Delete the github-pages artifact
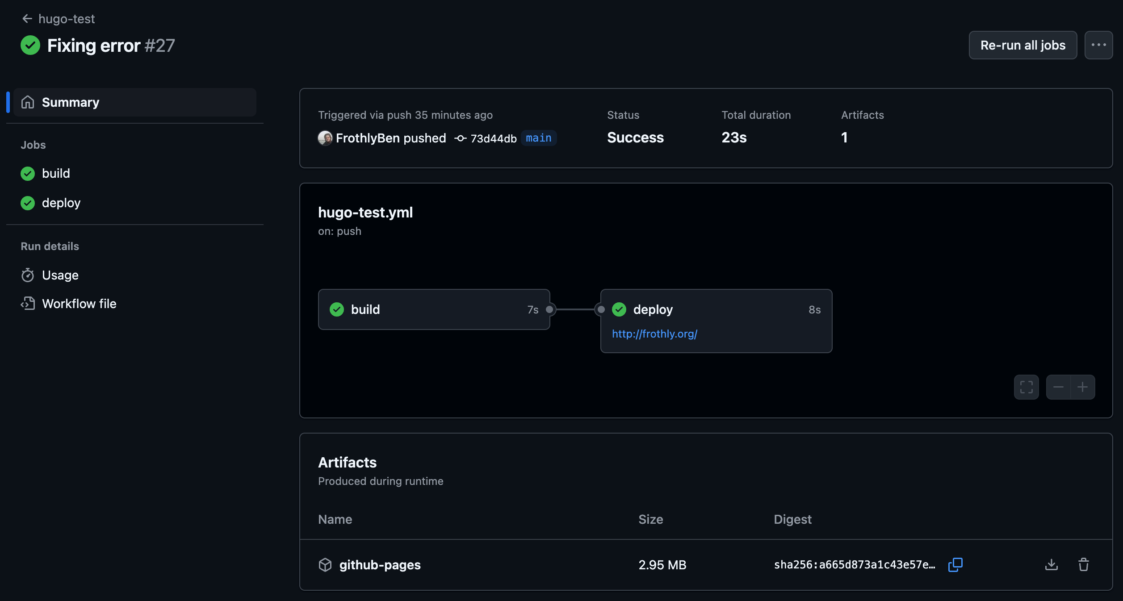This screenshot has width=1123, height=601. point(1084,565)
